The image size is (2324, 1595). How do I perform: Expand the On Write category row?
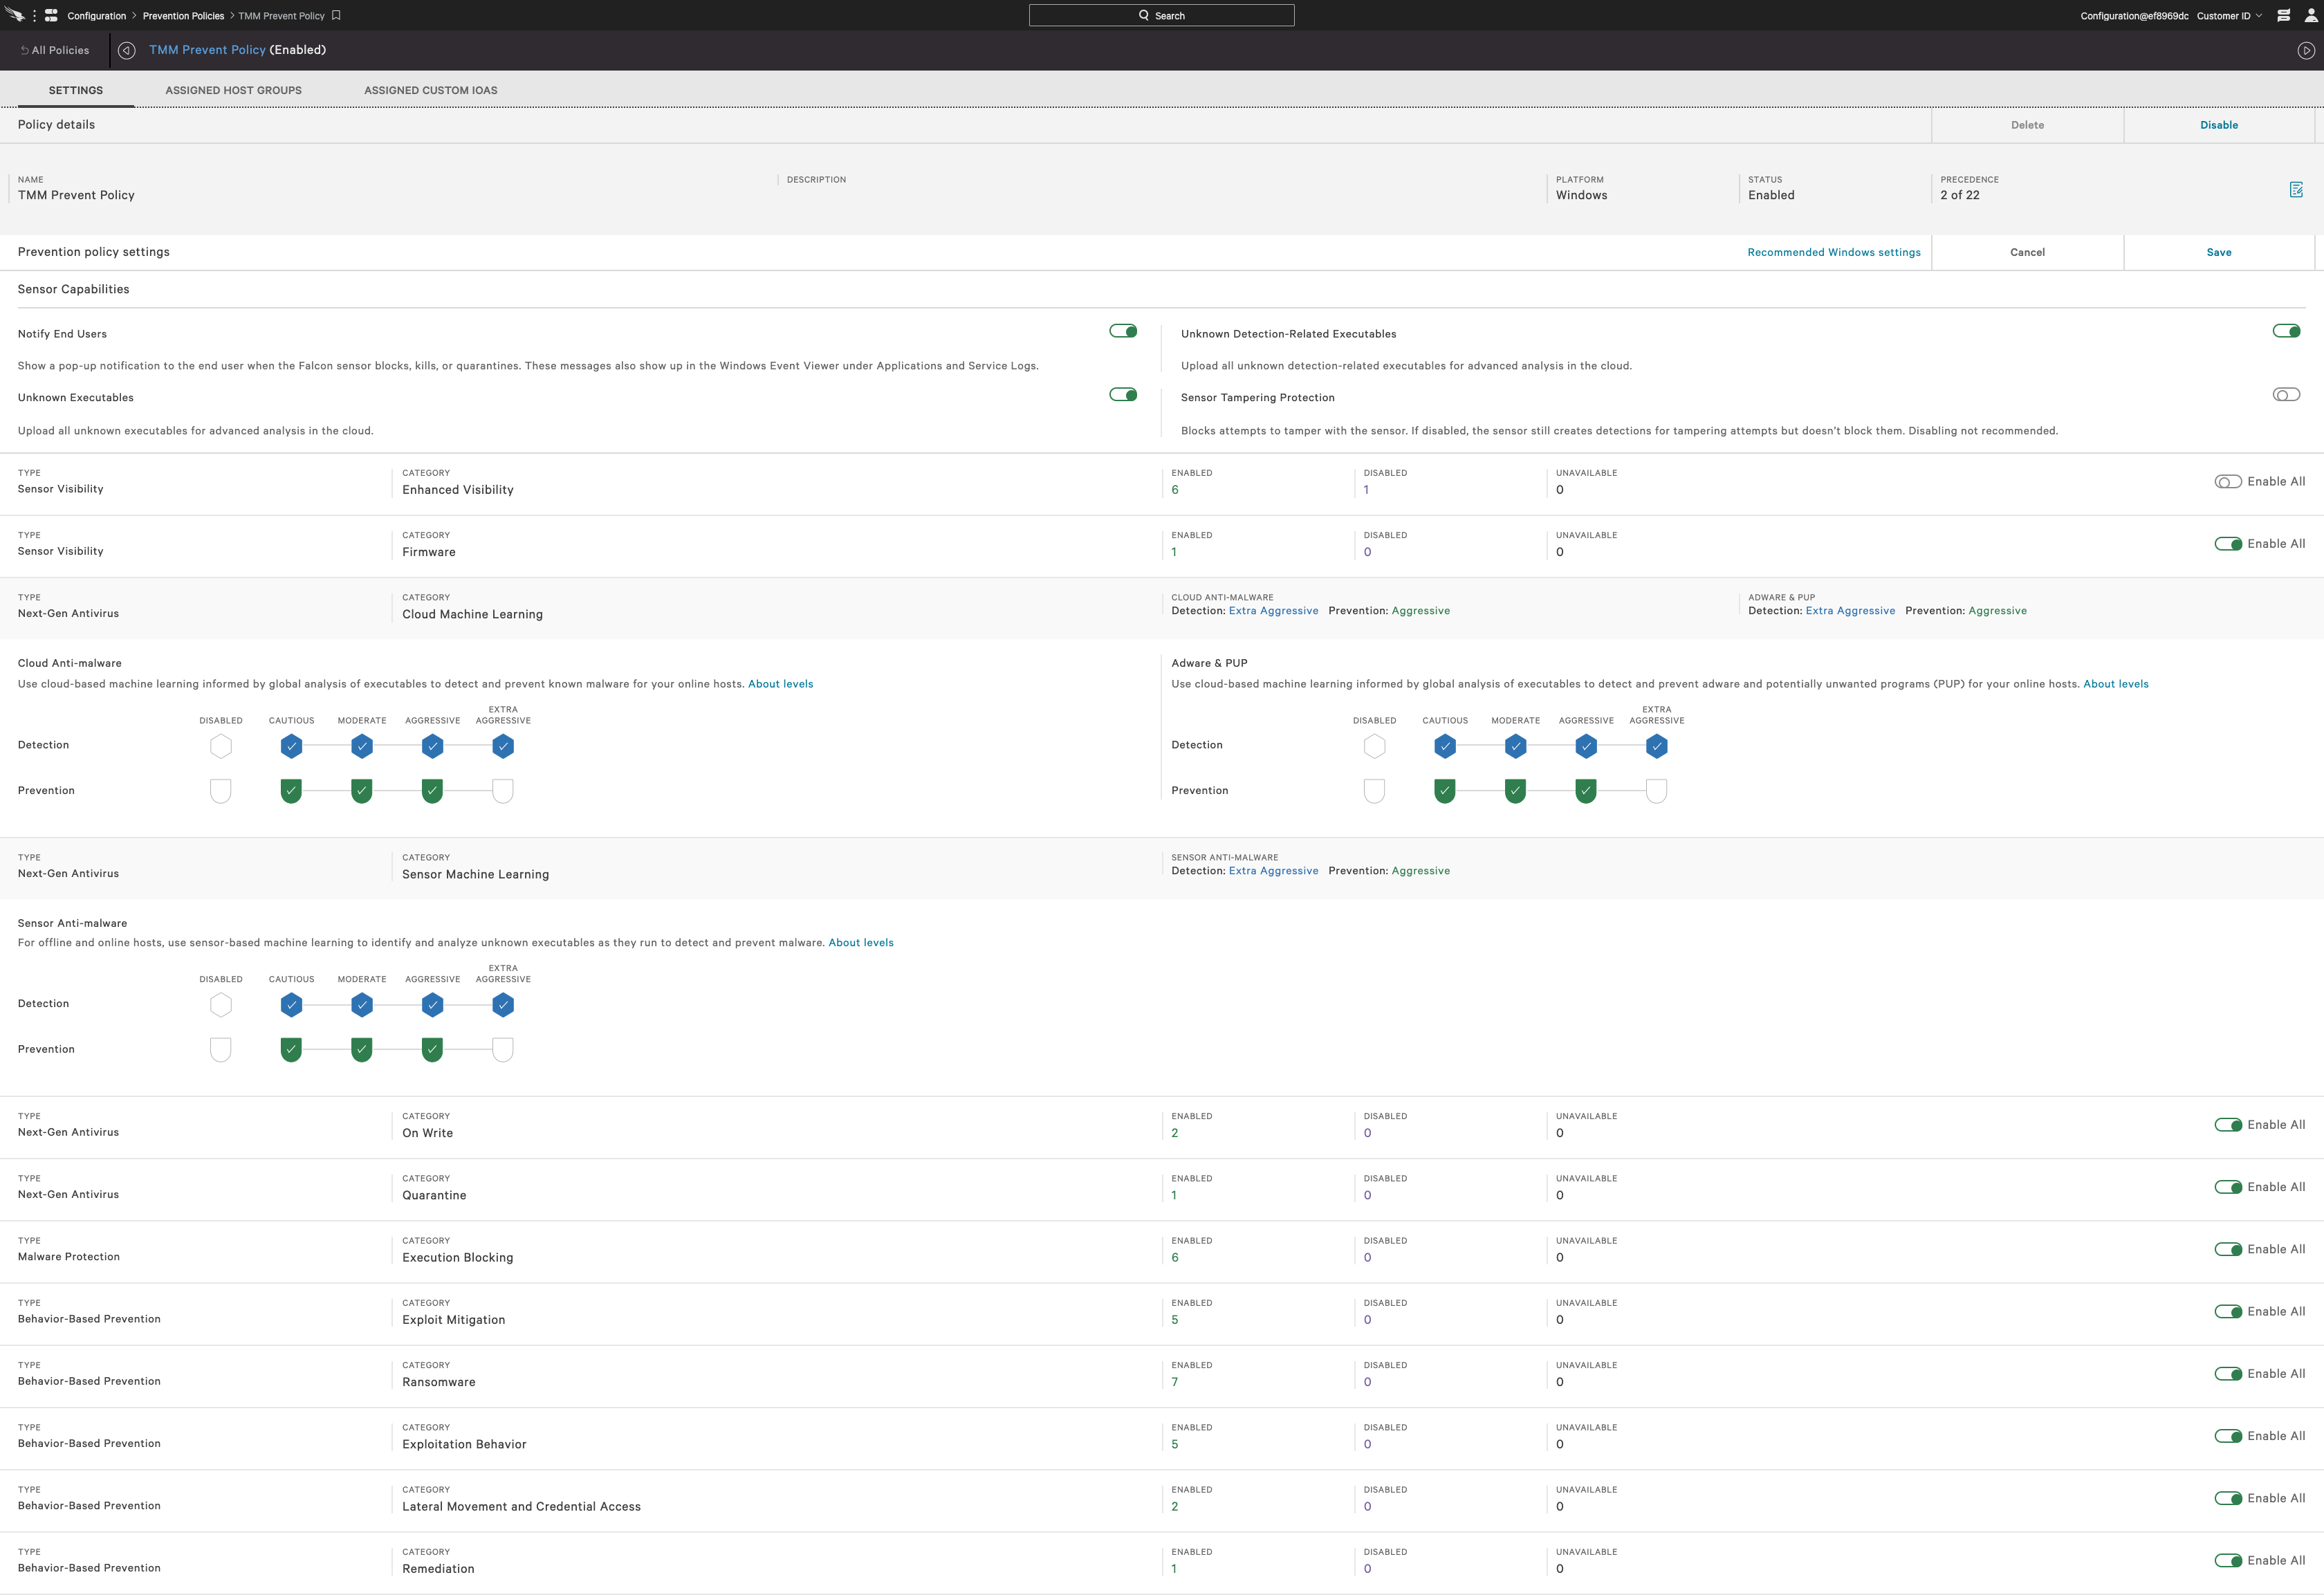1162,1127
